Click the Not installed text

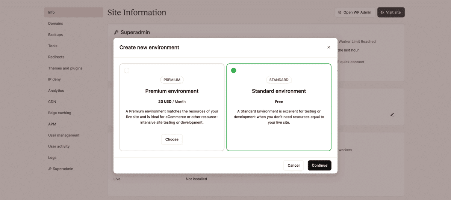click(196, 179)
